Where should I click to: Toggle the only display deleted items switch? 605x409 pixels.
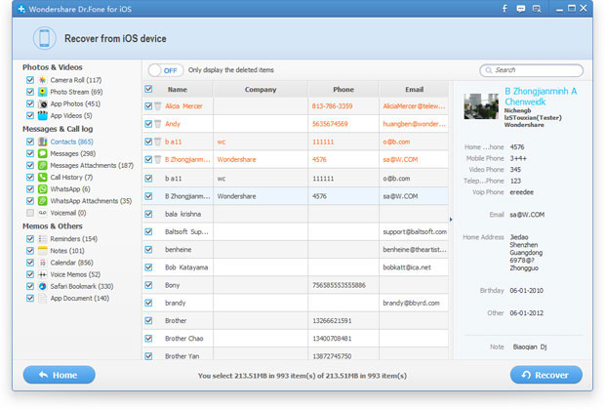(x=166, y=70)
